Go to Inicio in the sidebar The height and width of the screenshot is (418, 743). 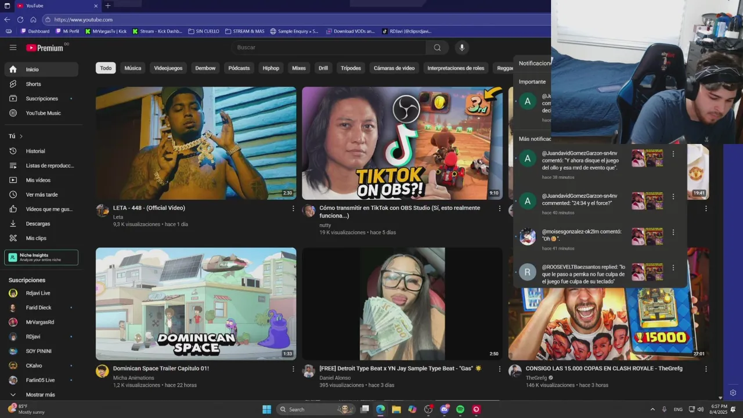point(41,70)
